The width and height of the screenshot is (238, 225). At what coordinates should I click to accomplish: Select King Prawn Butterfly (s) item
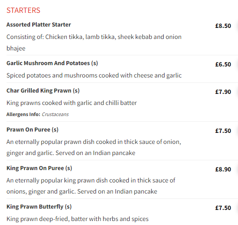[39, 207]
